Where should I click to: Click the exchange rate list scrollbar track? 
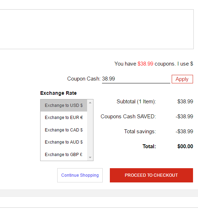click(x=90, y=130)
